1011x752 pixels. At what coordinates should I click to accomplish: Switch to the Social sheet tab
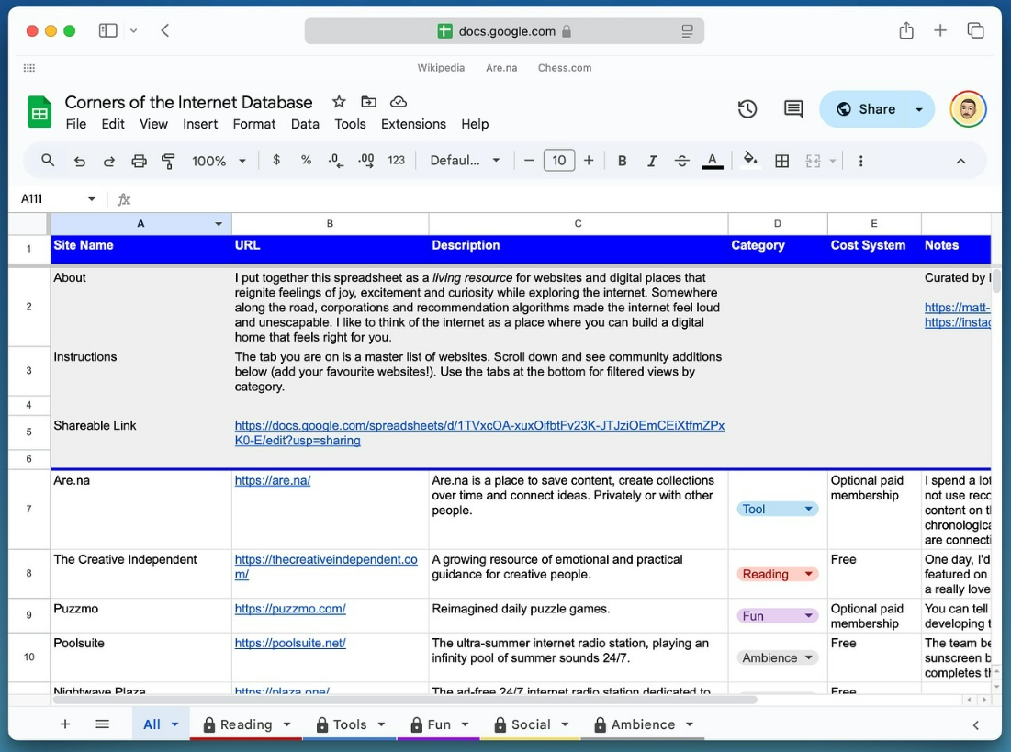(x=531, y=724)
